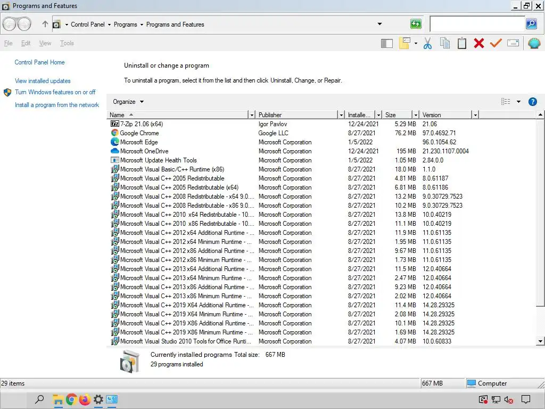Click the yellow folder properties icon
Screen dimensions: 545x409
pyautogui.click(x=405, y=43)
